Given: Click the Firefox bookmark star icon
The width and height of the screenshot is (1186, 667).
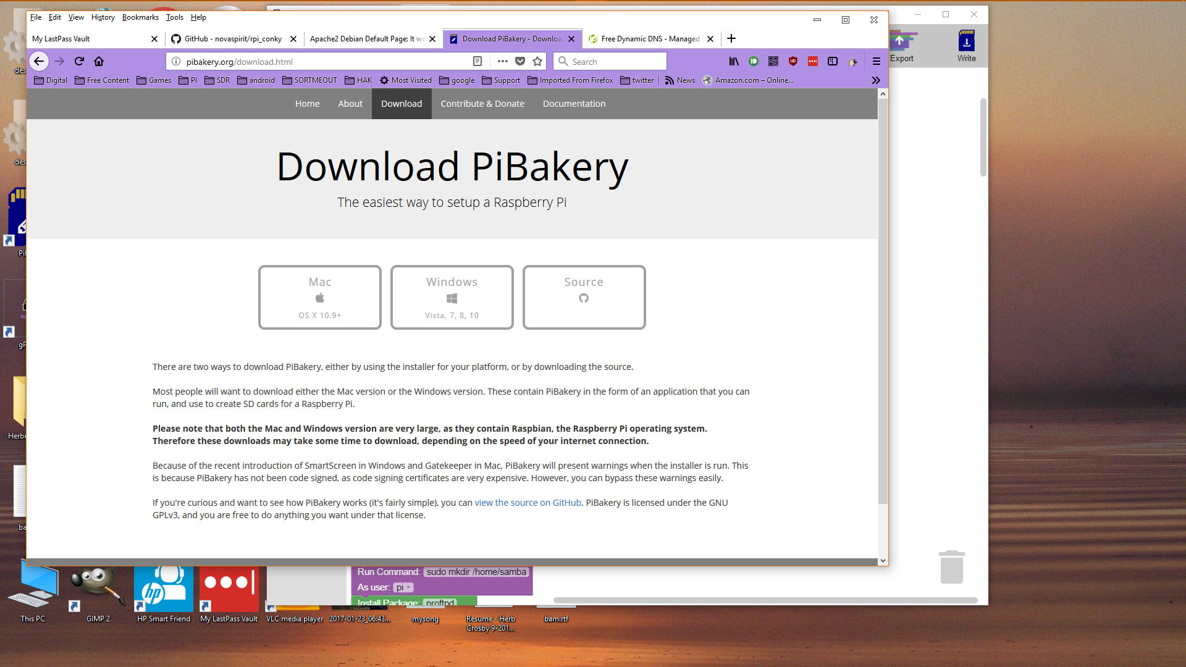Looking at the screenshot, I should [537, 61].
